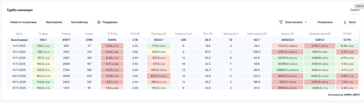Click the green 139.1 bid cell
The image size is (364, 103).
pos(43,46)
